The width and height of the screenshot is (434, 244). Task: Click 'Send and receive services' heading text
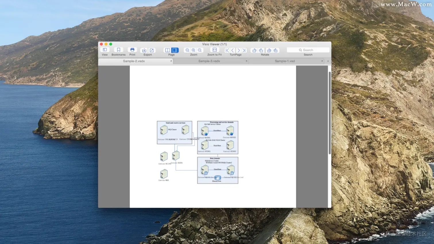coord(175,123)
